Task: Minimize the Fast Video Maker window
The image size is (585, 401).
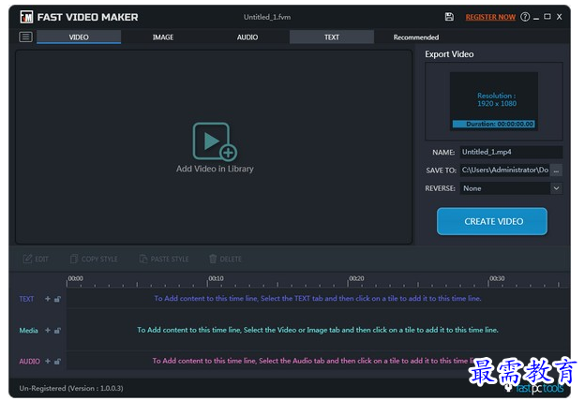Action: [536, 18]
